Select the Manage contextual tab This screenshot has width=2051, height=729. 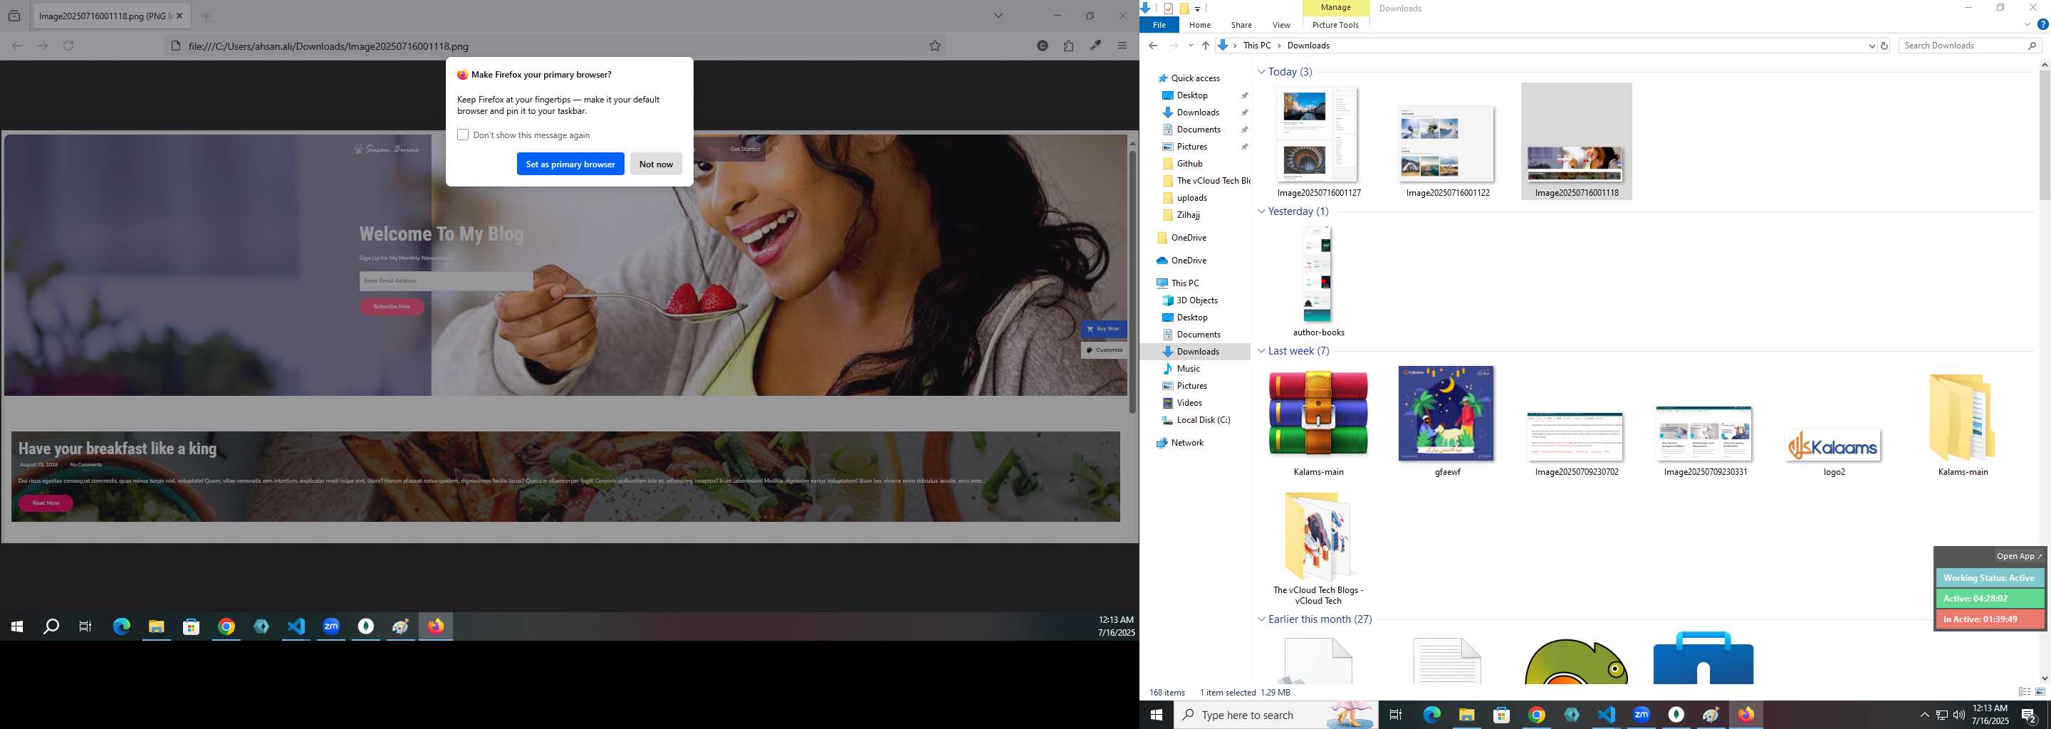click(x=1335, y=8)
